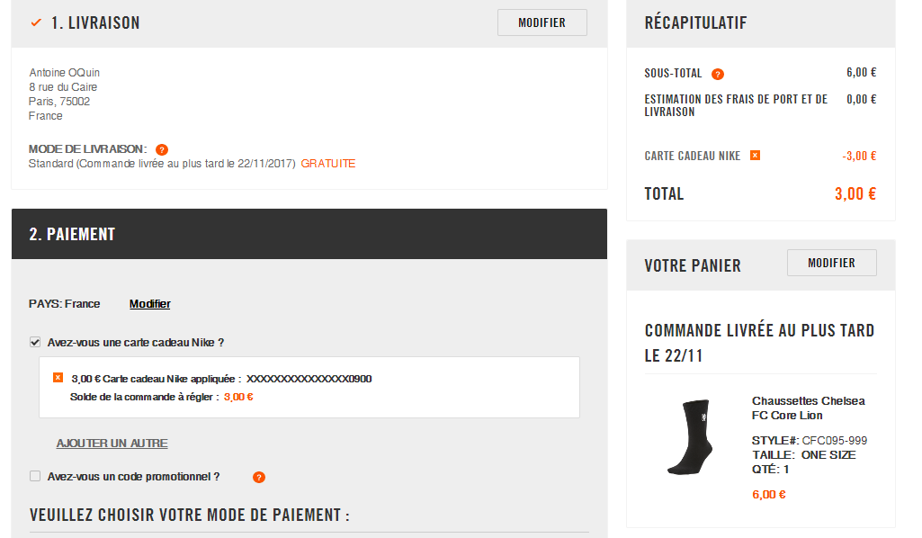
Task: Open the Modifier link next to PAYS: France
Action: click(149, 303)
